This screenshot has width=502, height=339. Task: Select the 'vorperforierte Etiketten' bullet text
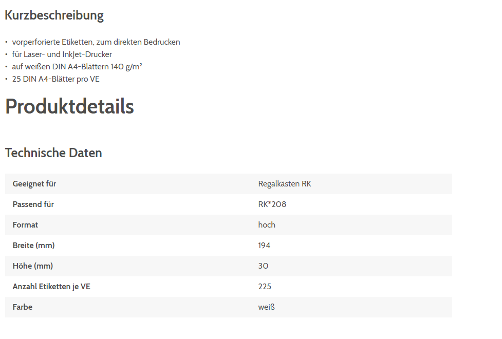(96, 42)
